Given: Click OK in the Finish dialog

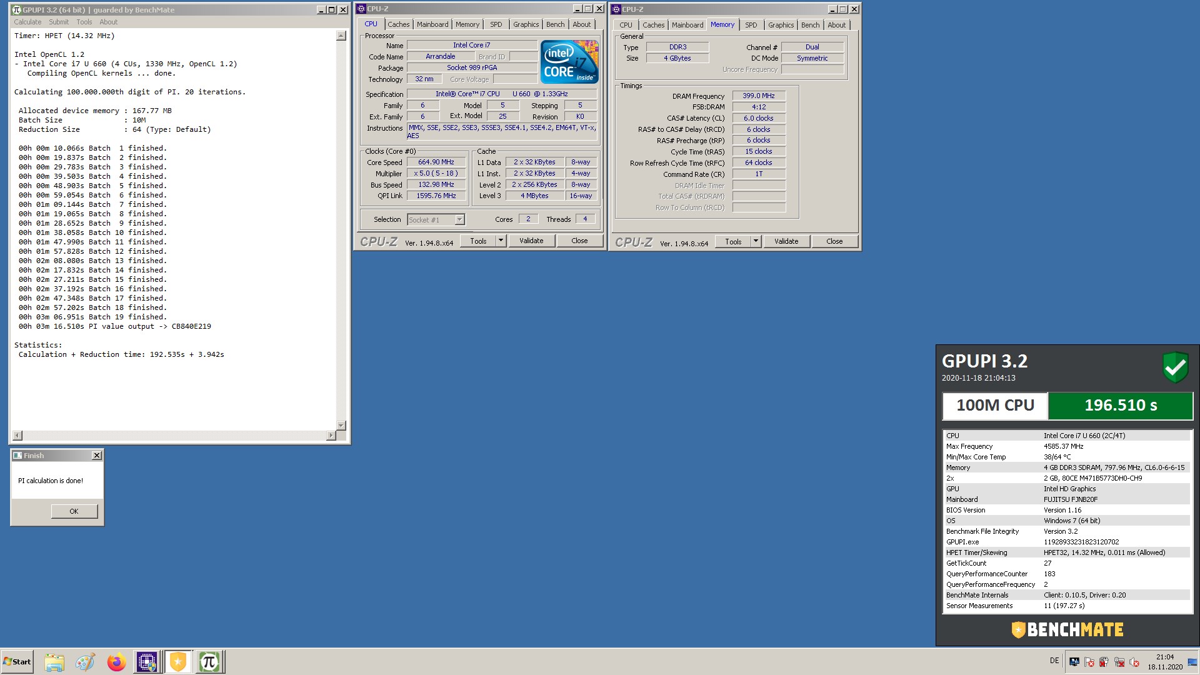Looking at the screenshot, I should 74,511.
